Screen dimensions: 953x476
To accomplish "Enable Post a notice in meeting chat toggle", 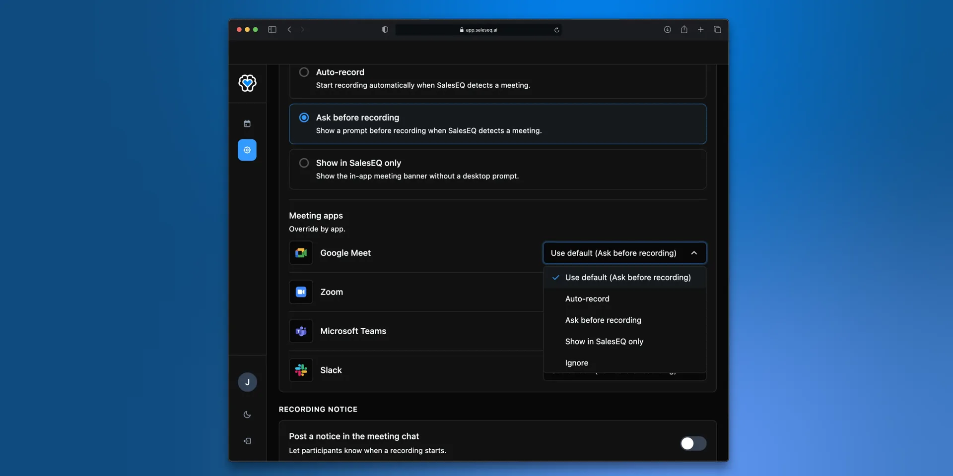I will point(693,443).
